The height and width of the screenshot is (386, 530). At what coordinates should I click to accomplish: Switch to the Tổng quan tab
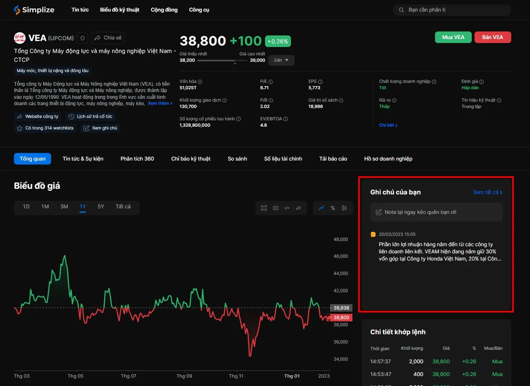tap(33, 159)
